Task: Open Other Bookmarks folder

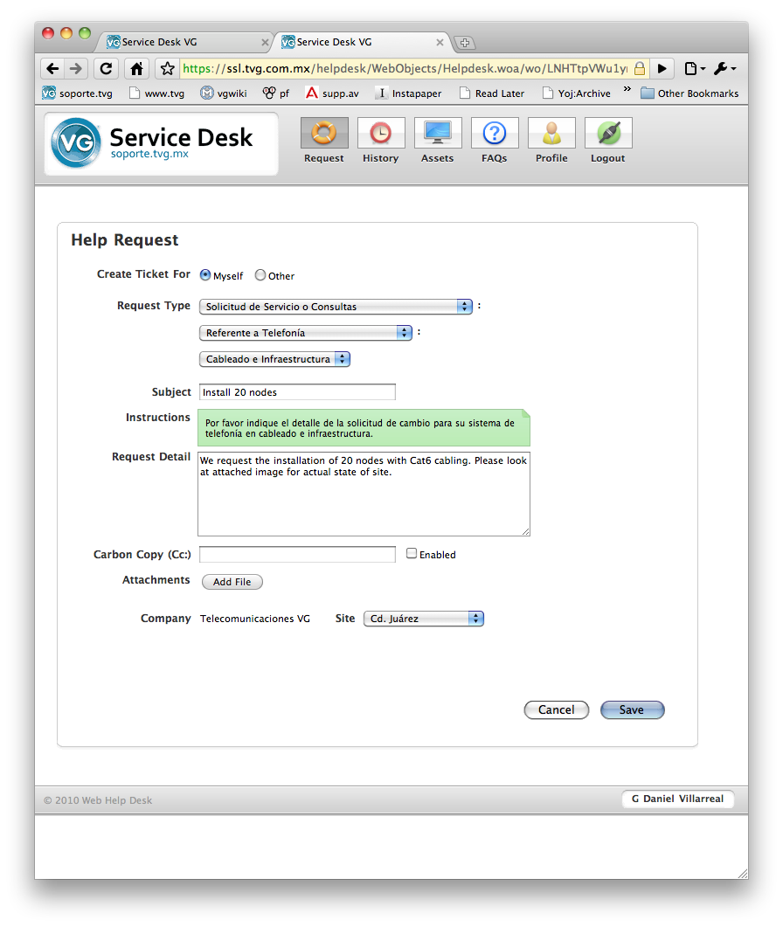Action: [689, 93]
